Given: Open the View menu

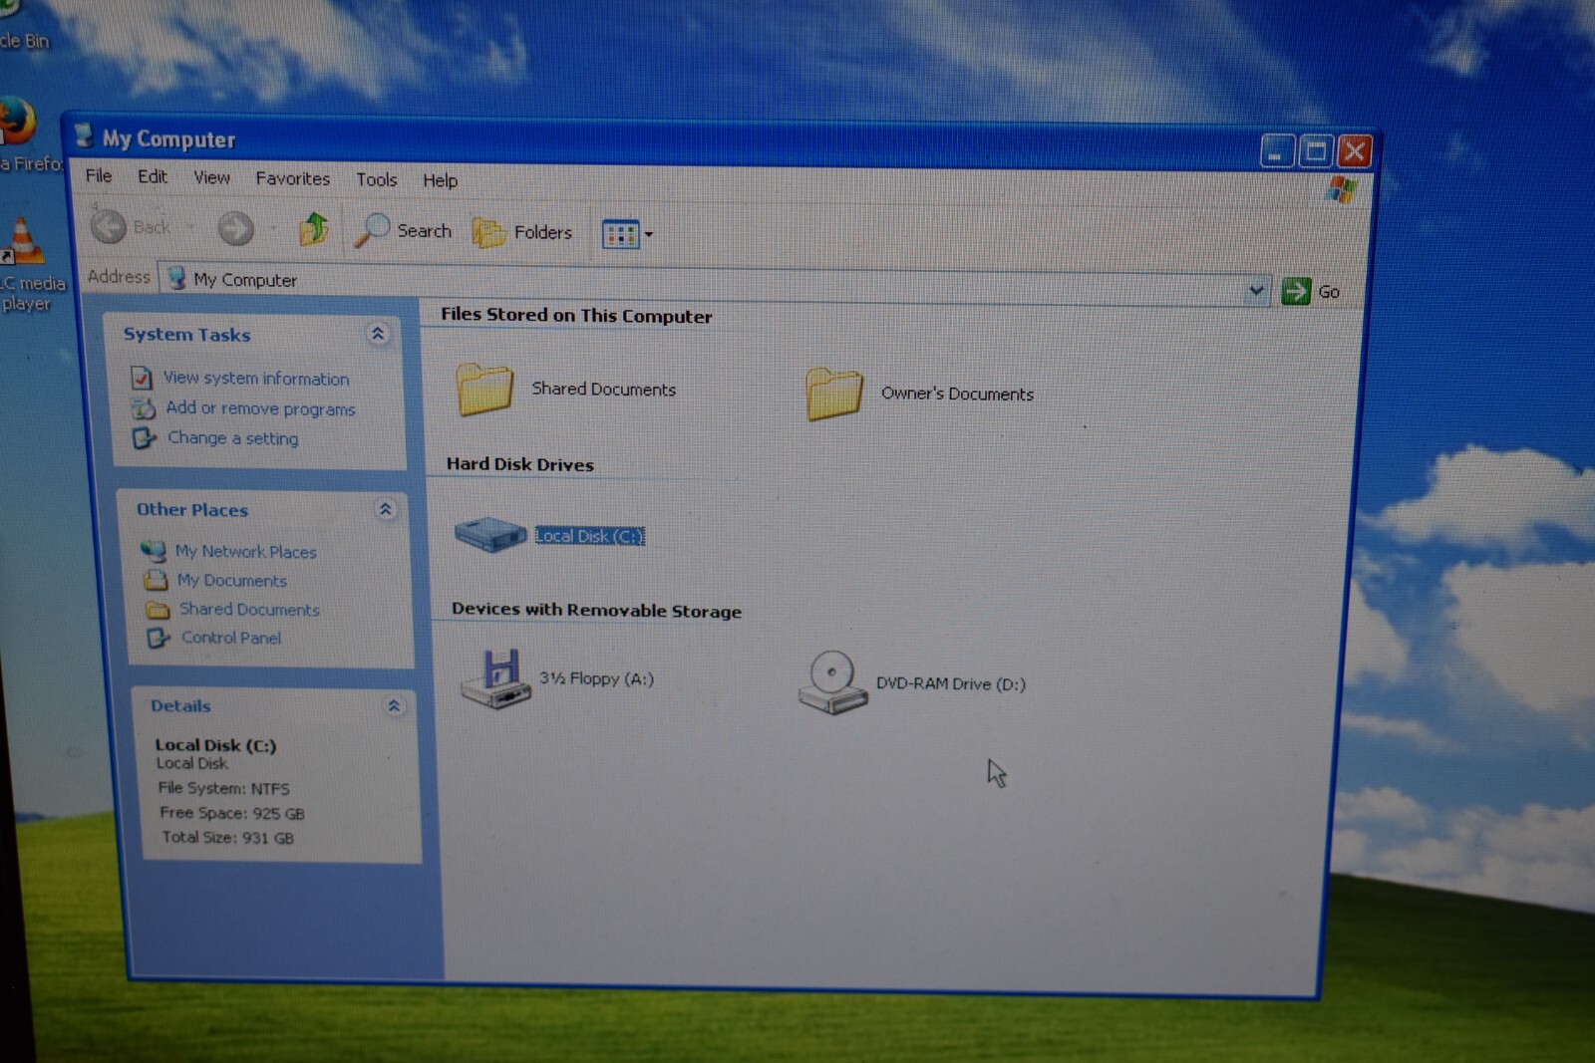Looking at the screenshot, I should click(x=211, y=177).
